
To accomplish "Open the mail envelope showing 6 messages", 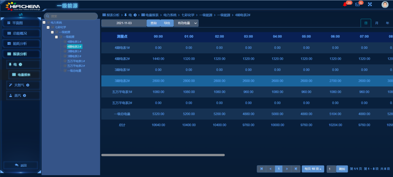I will (x=357, y=4).
